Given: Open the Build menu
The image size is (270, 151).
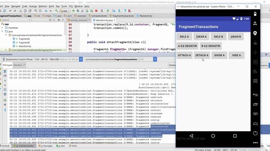Looking at the screenshot, I should click(51, 6).
